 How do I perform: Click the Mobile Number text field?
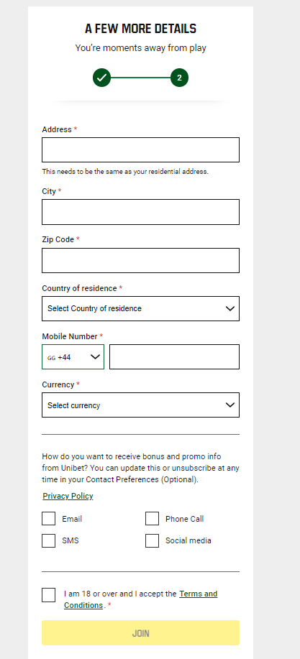[x=175, y=357]
